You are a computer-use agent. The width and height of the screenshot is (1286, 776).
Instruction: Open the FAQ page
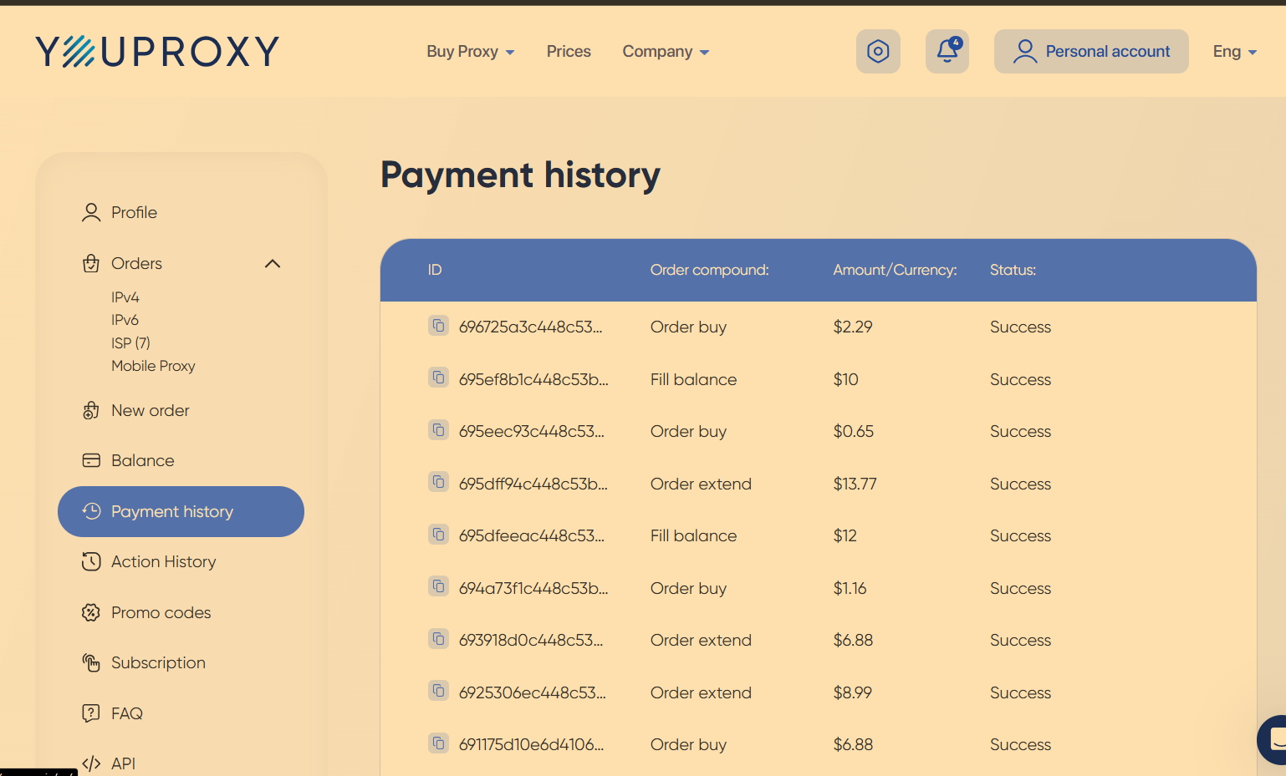click(x=127, y=714)
